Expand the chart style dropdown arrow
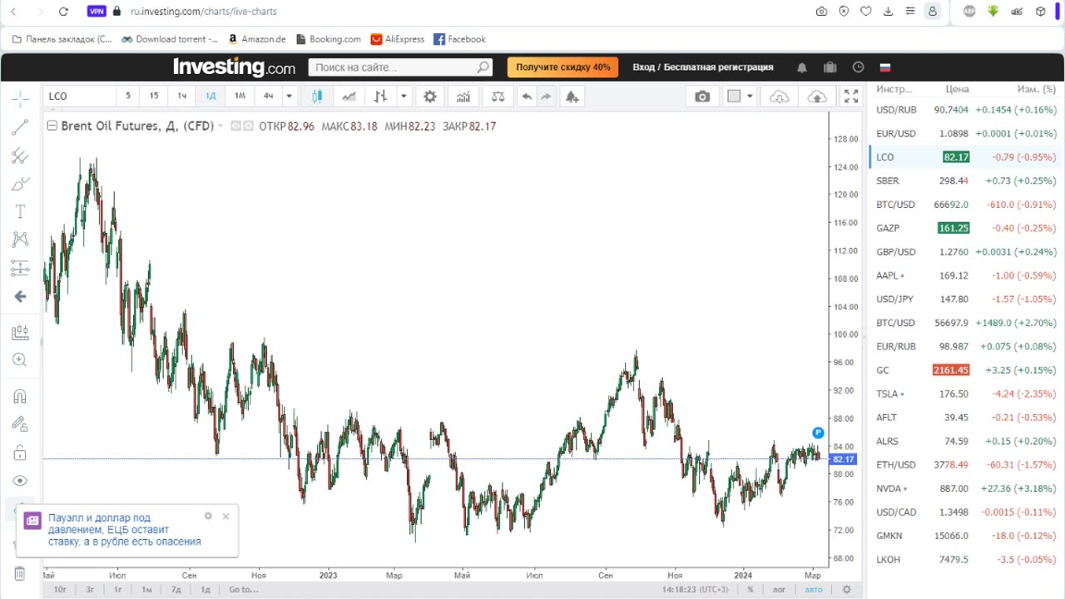Screen dimensions: 1065x599 point(404,97)
